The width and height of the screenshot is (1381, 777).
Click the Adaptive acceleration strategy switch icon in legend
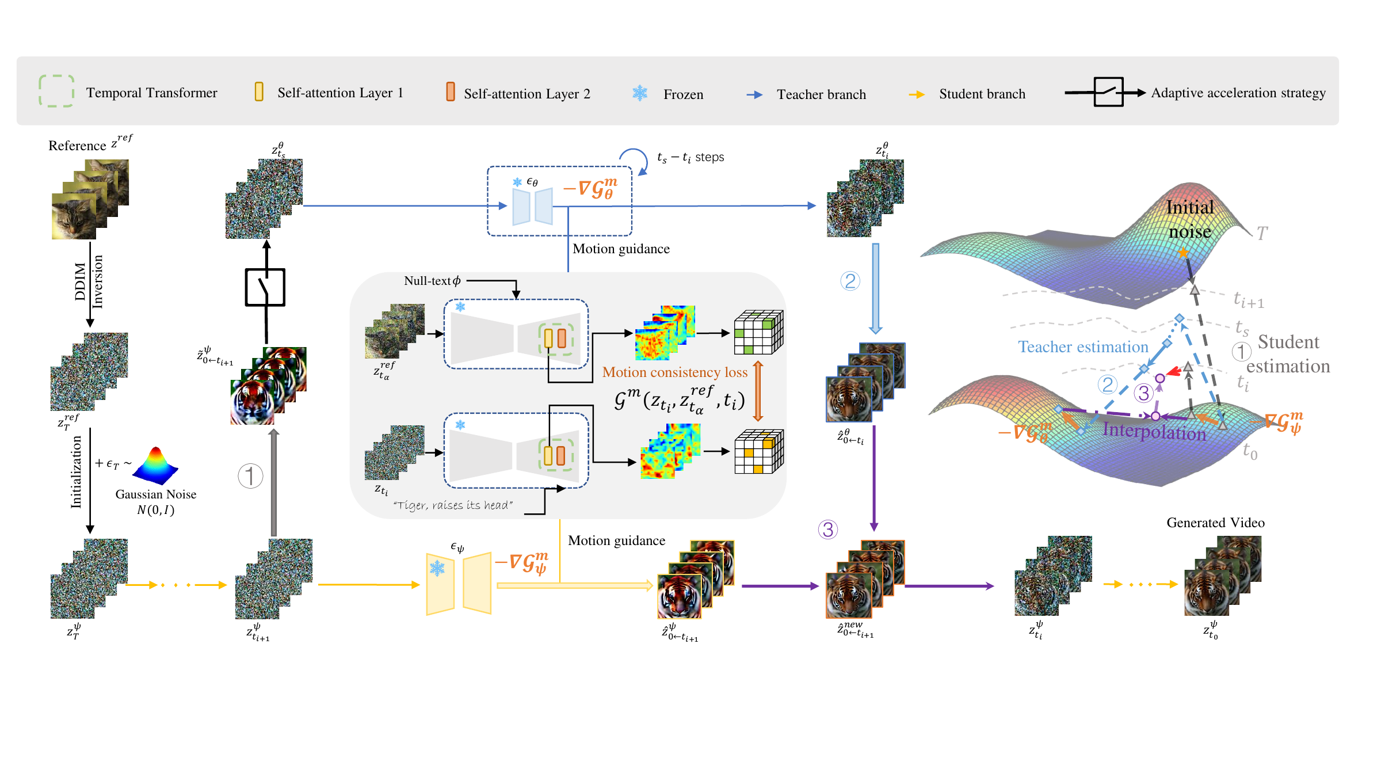(1105, 92)
